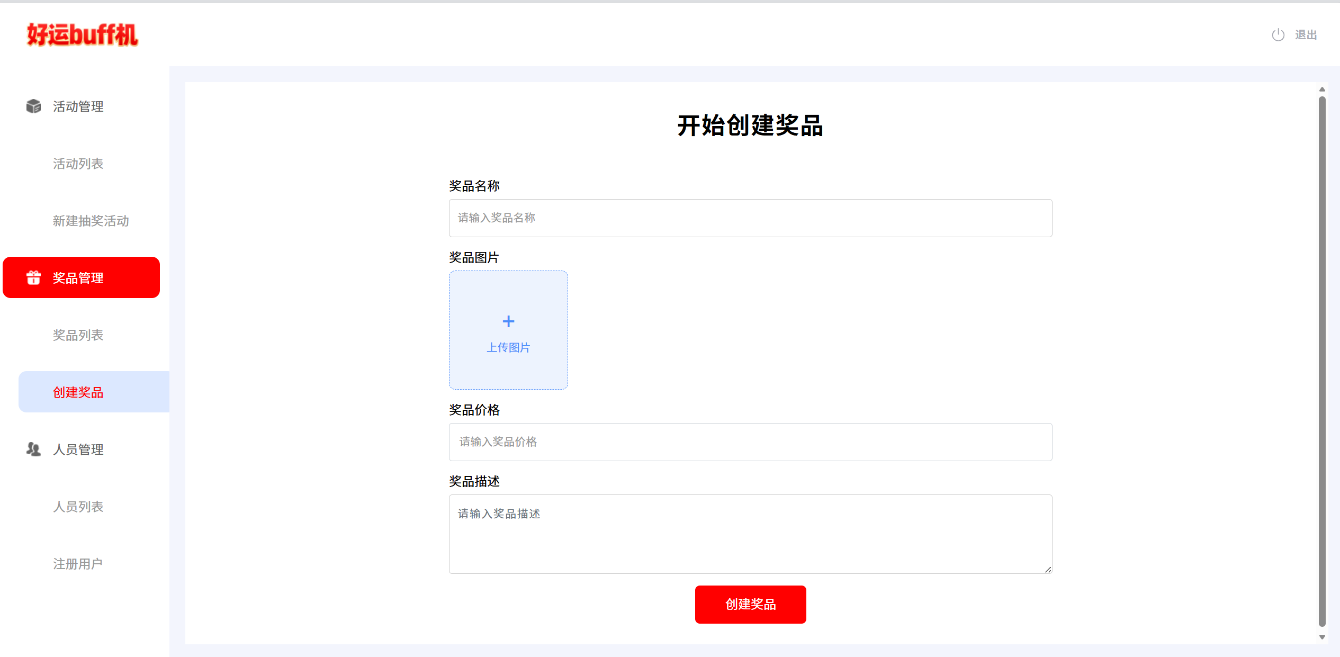Click the gift icon in 奖品管理
The image size is (1340, 657).
[x=33, y=277]
